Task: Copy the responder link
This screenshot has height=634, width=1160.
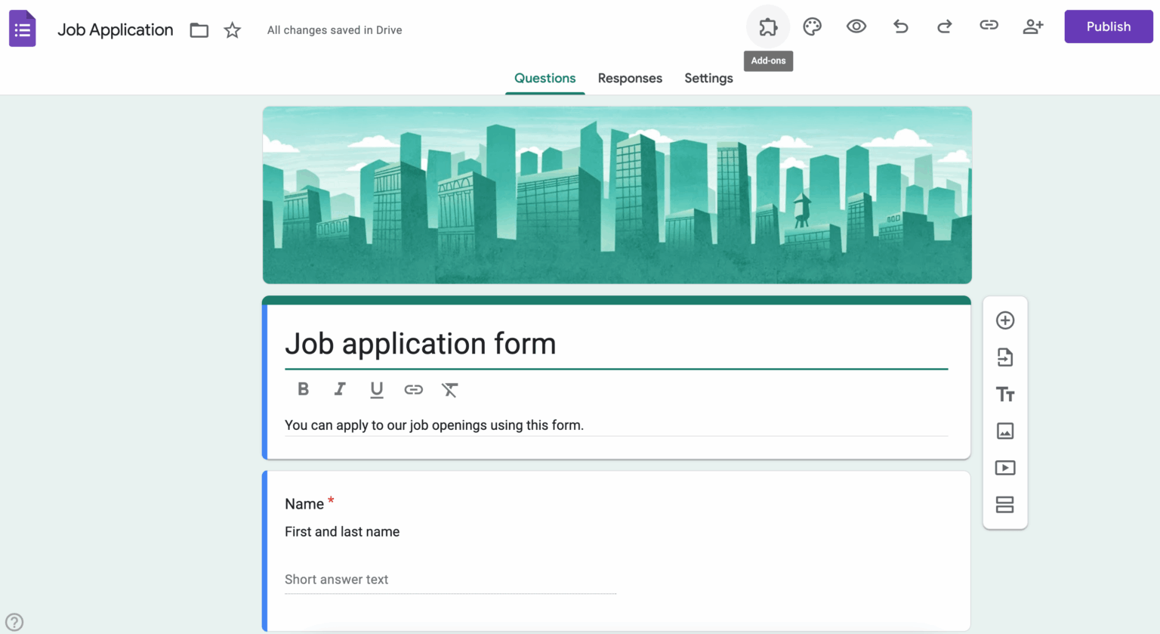Action: click(989, 26)
